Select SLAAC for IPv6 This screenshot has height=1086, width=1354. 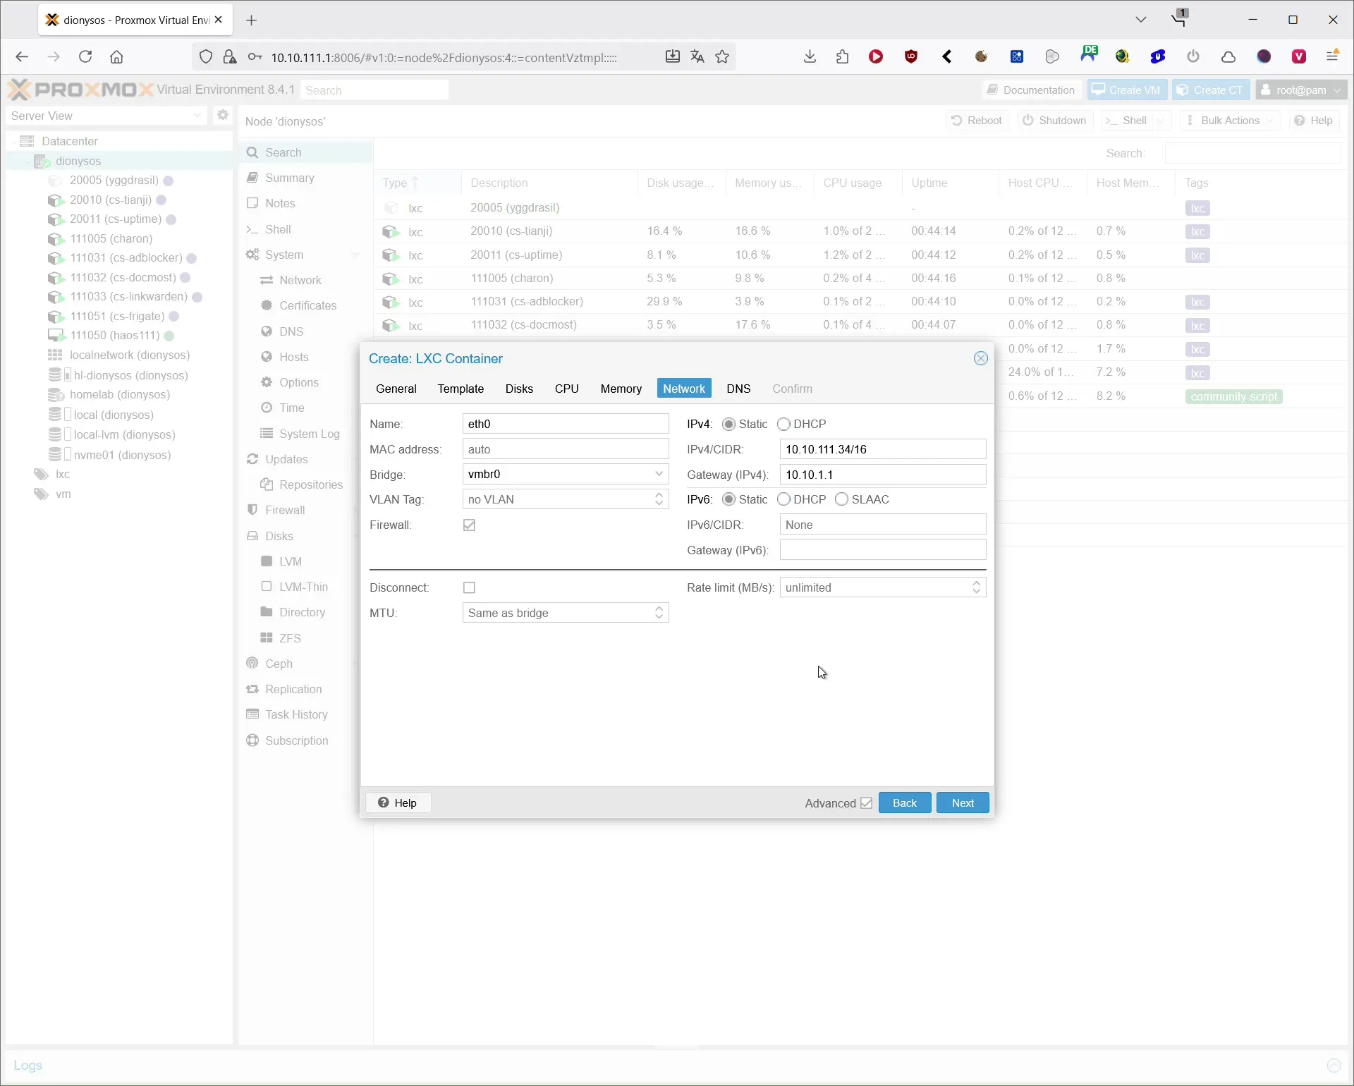[x=841, y=499]
